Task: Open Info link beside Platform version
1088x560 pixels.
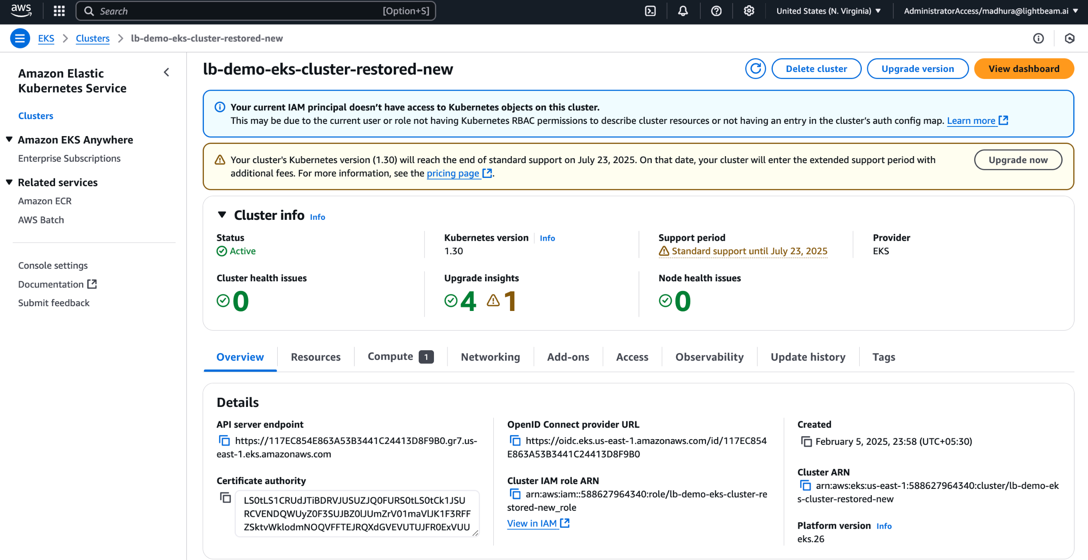Action: point(884,526)
